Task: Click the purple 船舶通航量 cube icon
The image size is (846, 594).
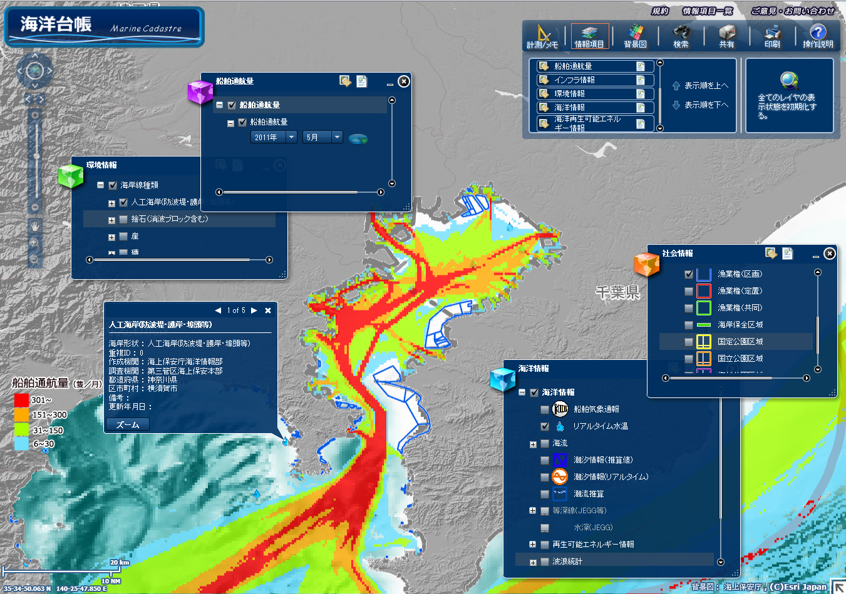Action: [200, 93]
